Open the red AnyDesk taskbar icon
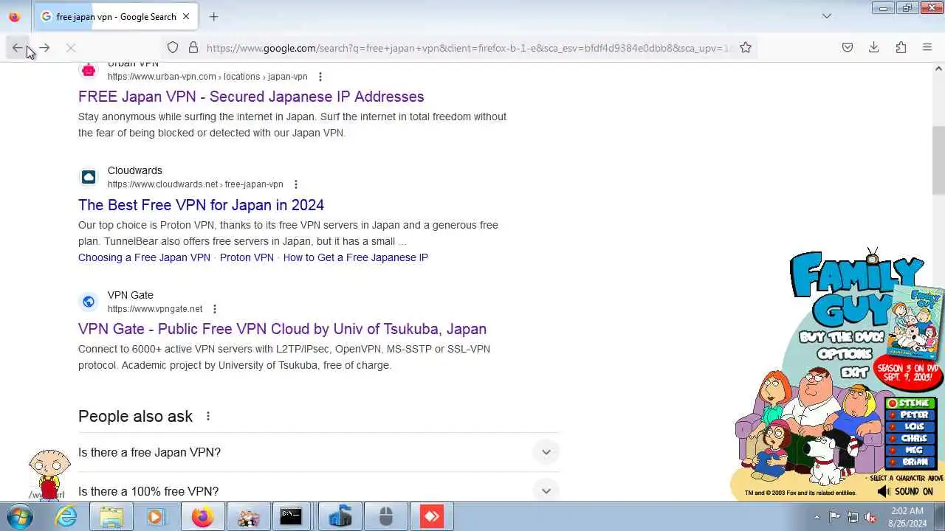This screenshot has width=945, height=531. pos(432,517)
